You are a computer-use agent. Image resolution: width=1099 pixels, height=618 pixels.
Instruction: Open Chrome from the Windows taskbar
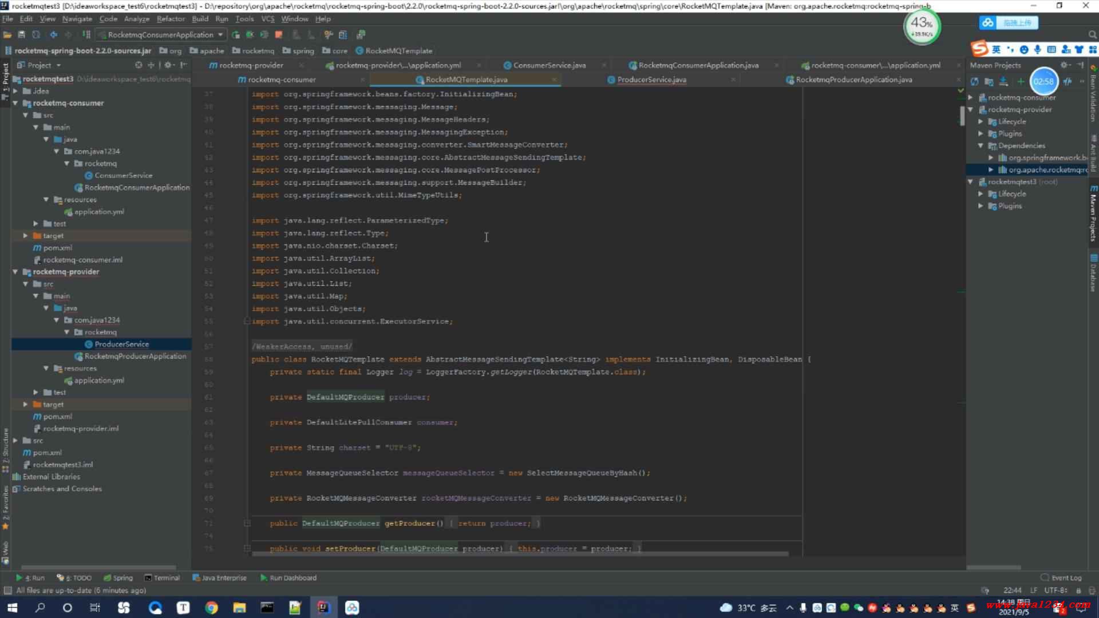pos(211,608)
